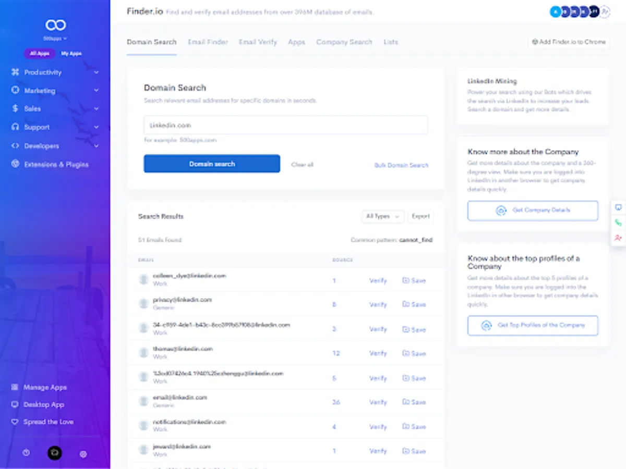Click the help icon at sidebar bottom

click(x=26, y=453)
